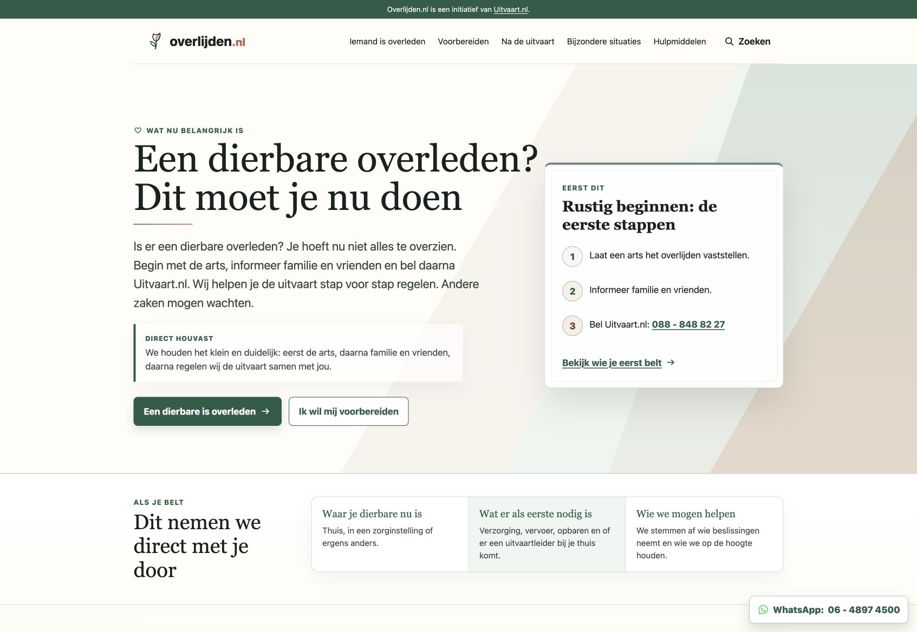Open 'Bijzondere situaties' navigation item
This screenshot has width=917, height=632.
pos(603,42)
